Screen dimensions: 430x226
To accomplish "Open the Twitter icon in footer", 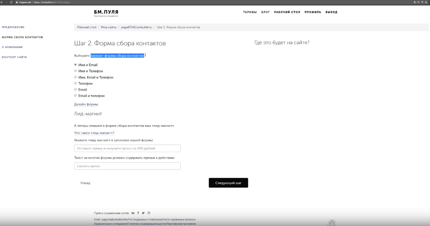I will 143,213.
